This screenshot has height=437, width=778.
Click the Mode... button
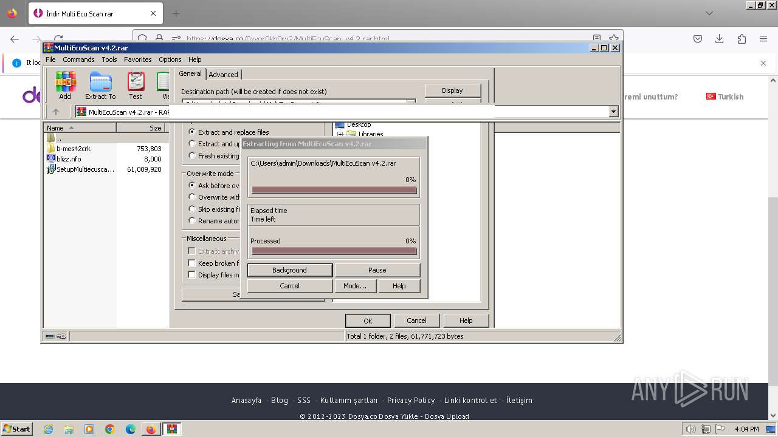pyautogui.click(x=355, y=286)
